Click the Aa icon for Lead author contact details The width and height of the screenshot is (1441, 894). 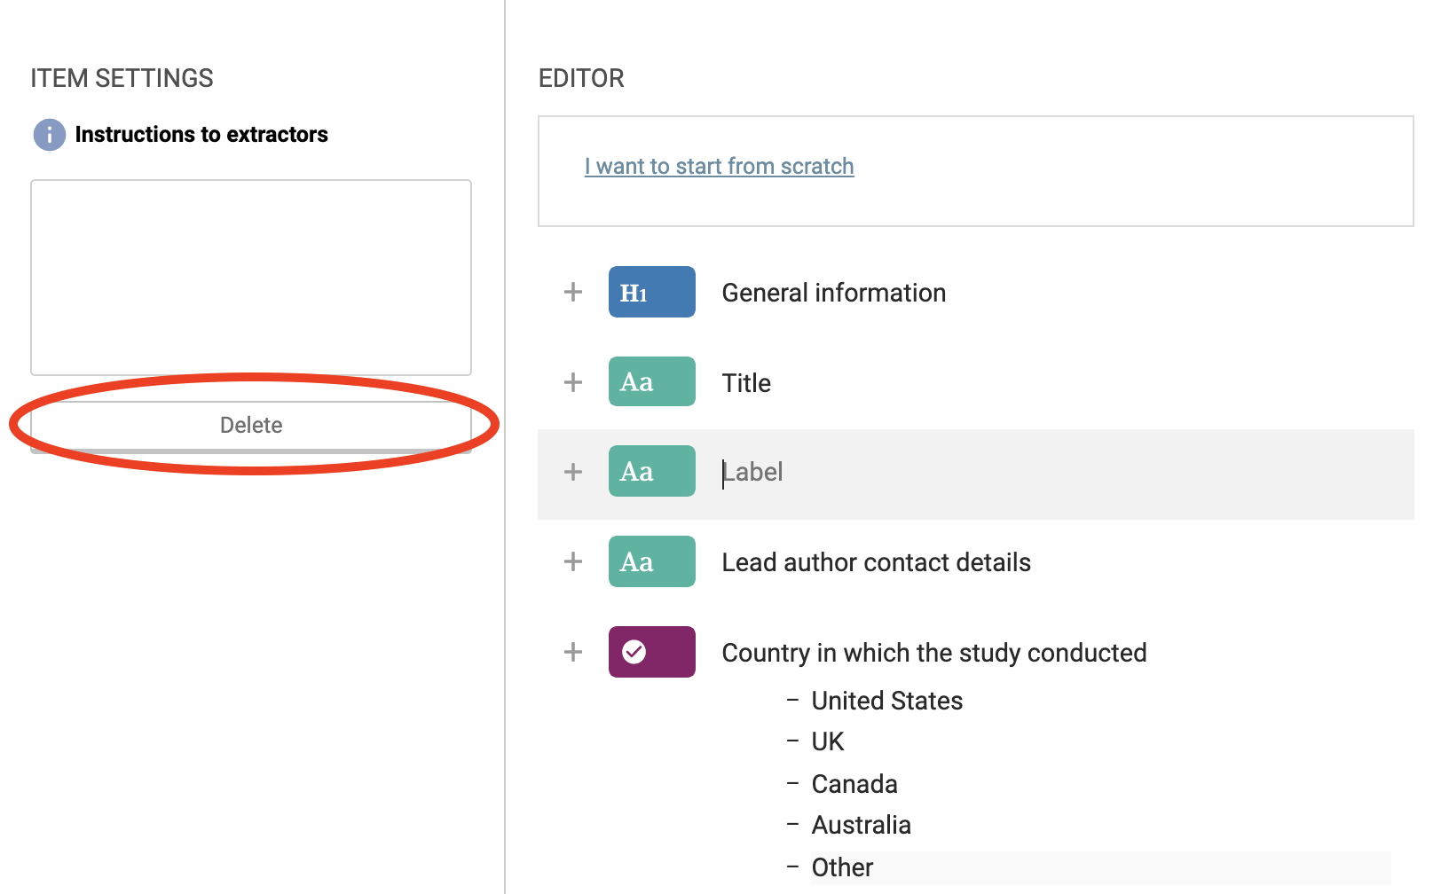coord(651,561)
